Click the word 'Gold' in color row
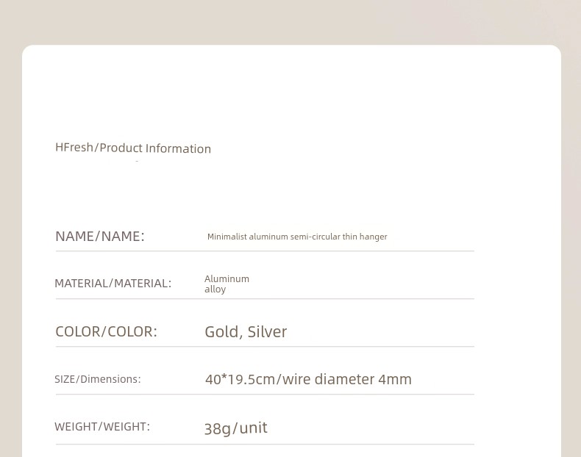This screenshot has width=581, height=457. click(223, 332)
